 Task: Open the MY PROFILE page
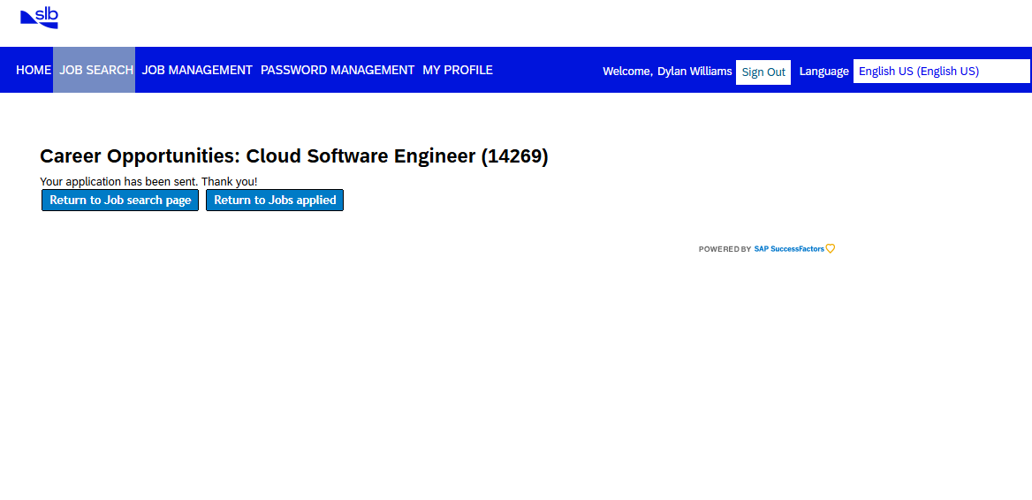[457, 70]
